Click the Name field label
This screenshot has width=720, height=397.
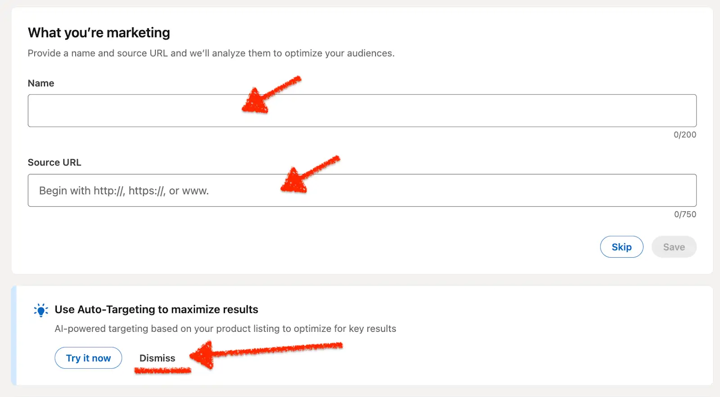click(x=41, y=83)
